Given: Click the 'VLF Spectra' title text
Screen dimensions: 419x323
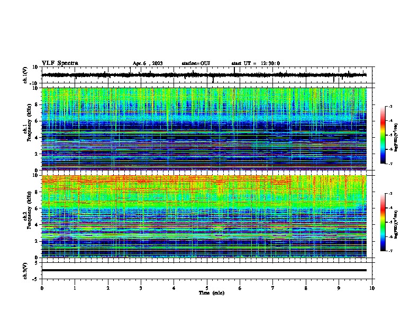Looking at the screenshot, I should 60,63.
